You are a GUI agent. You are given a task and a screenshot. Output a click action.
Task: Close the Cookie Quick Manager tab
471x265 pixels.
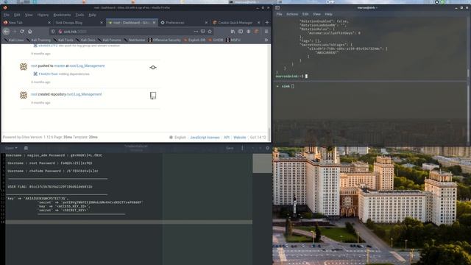pos(258,23)
